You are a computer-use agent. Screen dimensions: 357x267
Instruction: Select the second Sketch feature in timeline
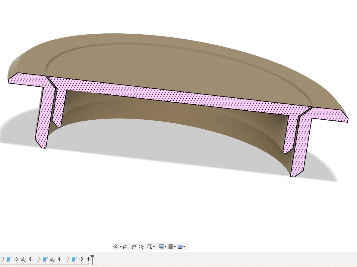38,259
